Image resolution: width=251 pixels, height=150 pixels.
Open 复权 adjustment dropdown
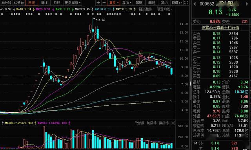click(113, 3)
